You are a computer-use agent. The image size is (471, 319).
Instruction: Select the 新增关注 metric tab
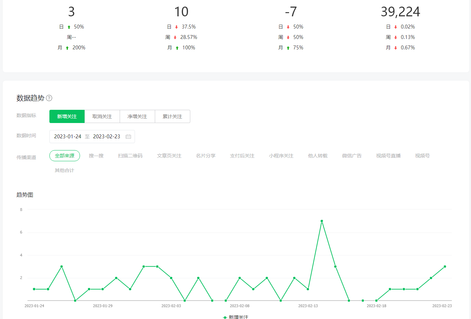coord(67,116)
